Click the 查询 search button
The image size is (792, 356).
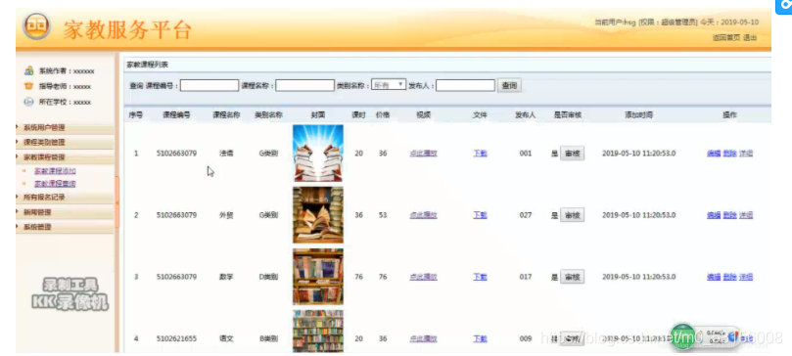pyautogui.click(x=509, y=85)
